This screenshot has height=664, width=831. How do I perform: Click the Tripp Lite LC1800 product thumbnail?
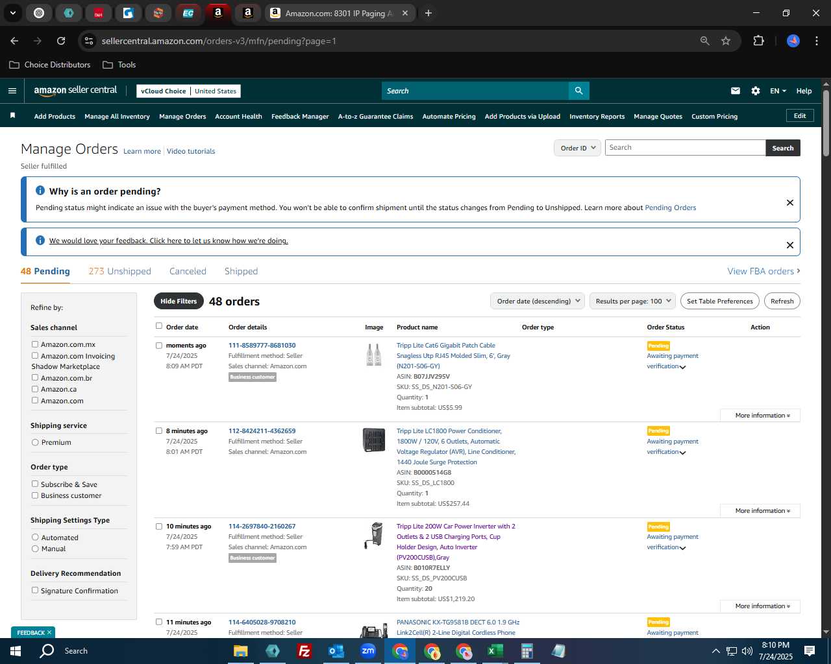(374, 440)
